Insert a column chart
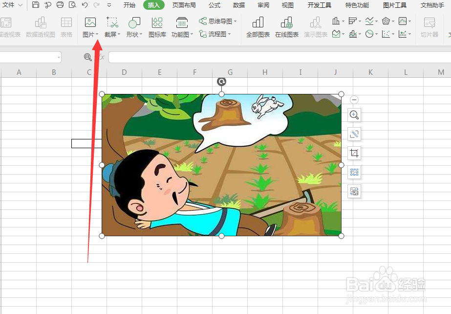451x314 pixels. pyautogui.click(x=336, y=21)
